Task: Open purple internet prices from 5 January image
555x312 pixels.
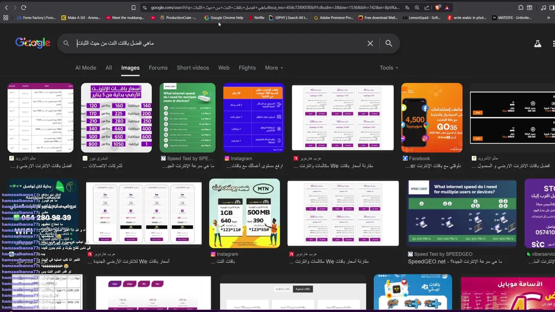Action: point(116,118)
